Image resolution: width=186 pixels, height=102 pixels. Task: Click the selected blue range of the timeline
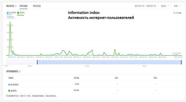[109, 62]
